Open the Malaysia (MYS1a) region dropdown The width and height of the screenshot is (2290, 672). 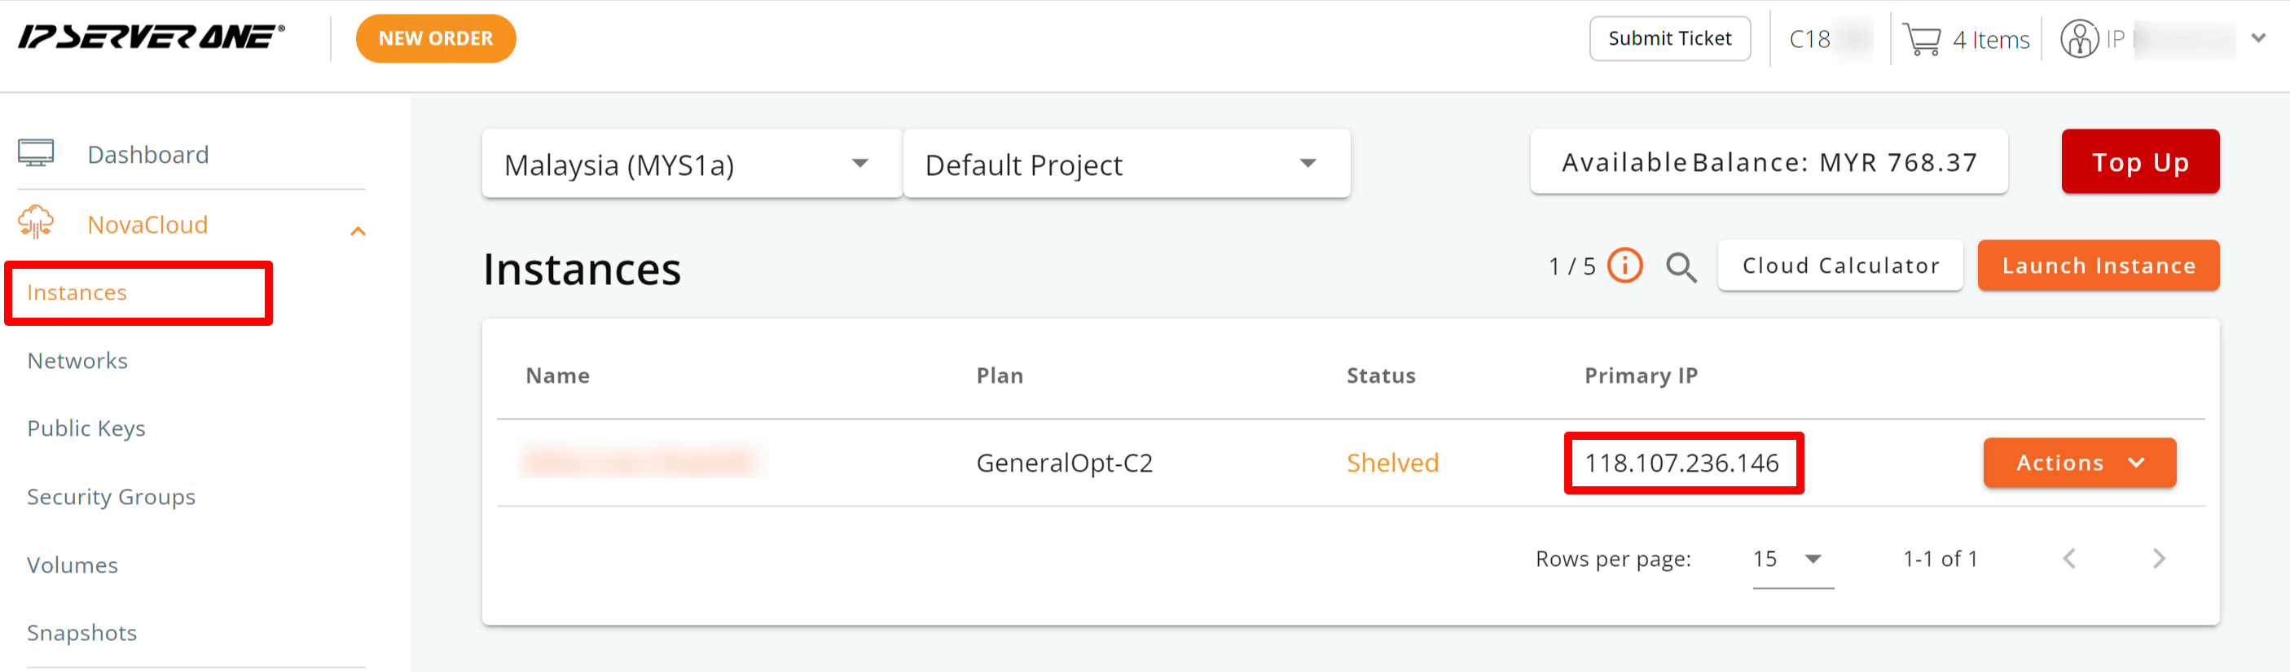pos(691,165)
